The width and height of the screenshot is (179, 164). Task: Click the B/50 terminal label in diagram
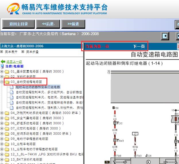pos(115,108)
